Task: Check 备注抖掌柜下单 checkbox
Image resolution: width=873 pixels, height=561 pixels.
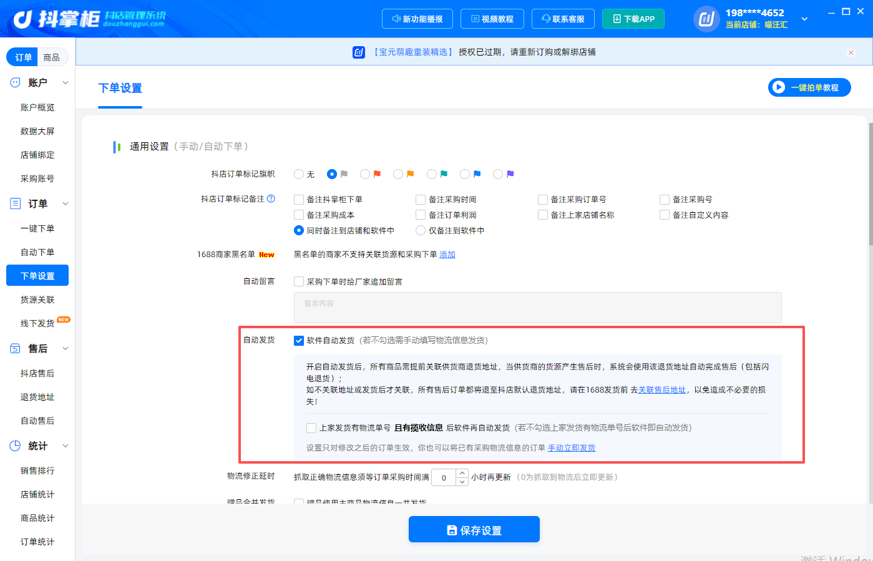Action: tap(299, 200)
